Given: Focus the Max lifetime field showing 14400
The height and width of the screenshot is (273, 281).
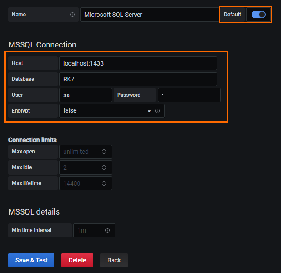Looking at the screenshot, I should (x=86, y=183).
